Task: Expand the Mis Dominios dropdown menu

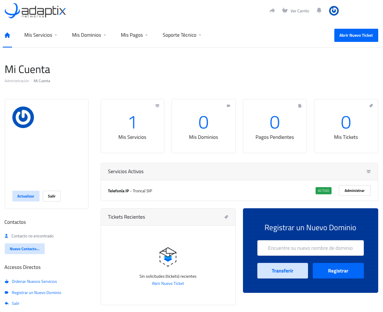Action: pos(89,35)
